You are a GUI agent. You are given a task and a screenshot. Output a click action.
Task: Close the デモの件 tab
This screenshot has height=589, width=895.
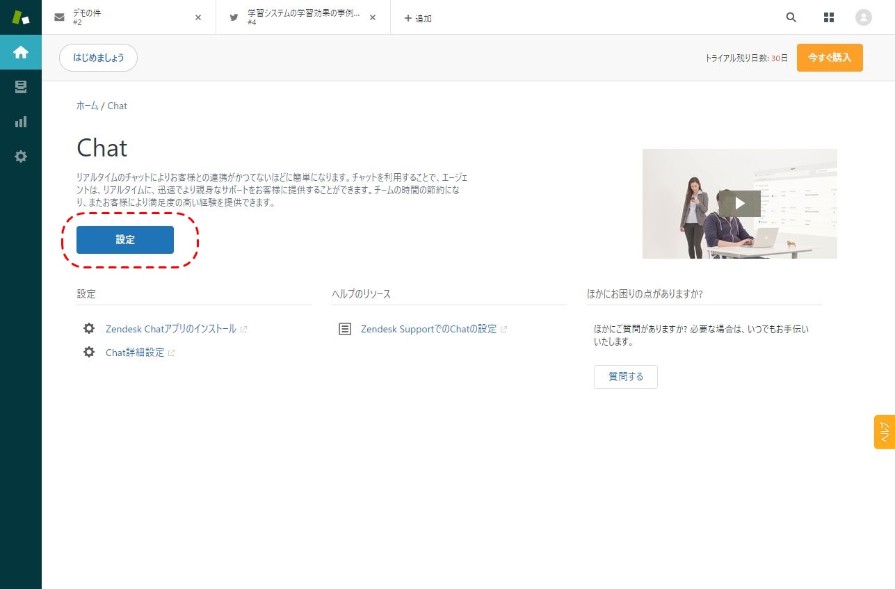coord(198,17)
